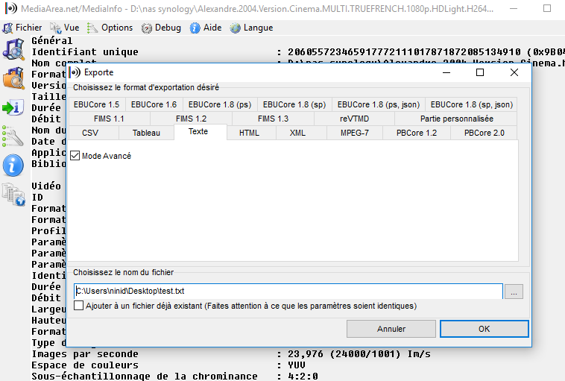
Task: Click the bottom sidebar documents-globe icon
Action: pos(13,195)
